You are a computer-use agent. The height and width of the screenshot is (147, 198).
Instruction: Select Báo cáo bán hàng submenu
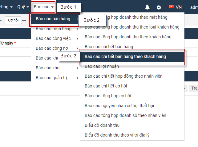click(x=53, y=19)
